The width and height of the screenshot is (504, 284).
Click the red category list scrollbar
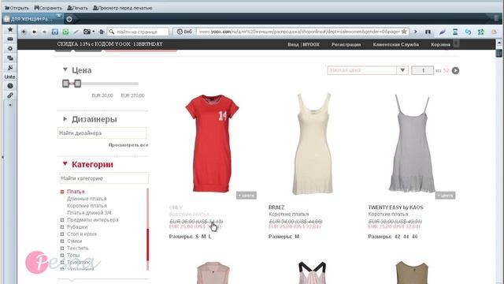click(148, 245)
